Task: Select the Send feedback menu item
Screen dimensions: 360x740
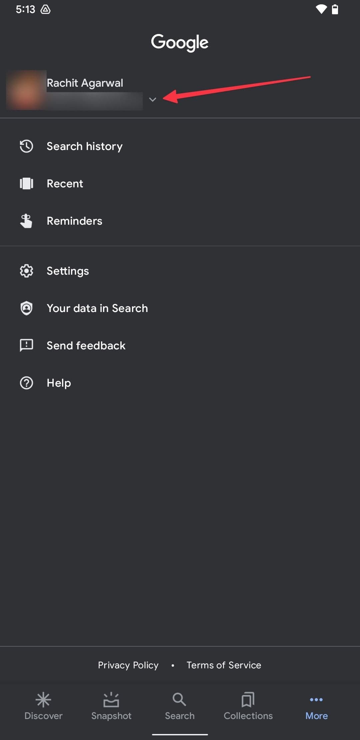Action: coord(86,346)
